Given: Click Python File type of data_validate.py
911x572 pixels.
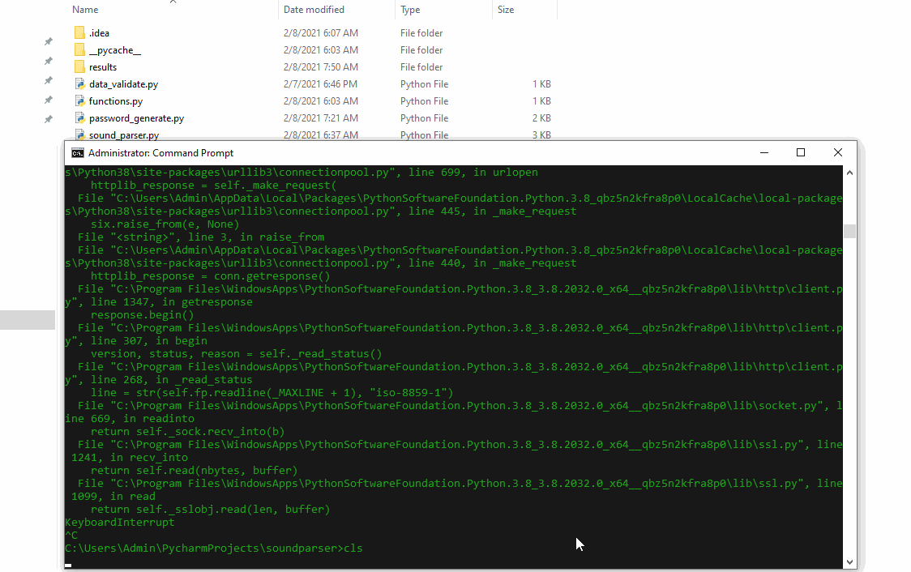Looking at the screenshot, I should [x=424, y=84].
